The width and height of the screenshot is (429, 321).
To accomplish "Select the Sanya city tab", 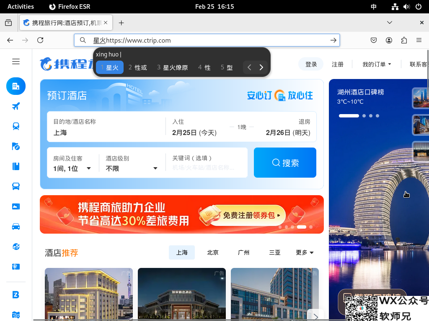I will pos(275,252).
